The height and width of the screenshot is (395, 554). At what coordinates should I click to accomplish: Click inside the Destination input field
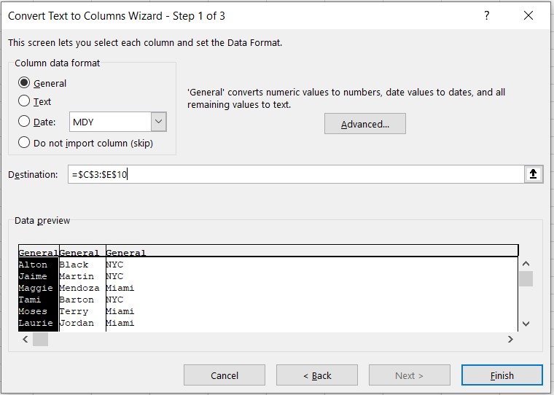point(292,174)
